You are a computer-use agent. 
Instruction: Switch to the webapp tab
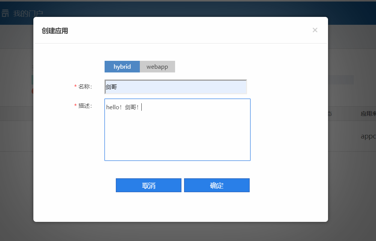click(157, 67)
